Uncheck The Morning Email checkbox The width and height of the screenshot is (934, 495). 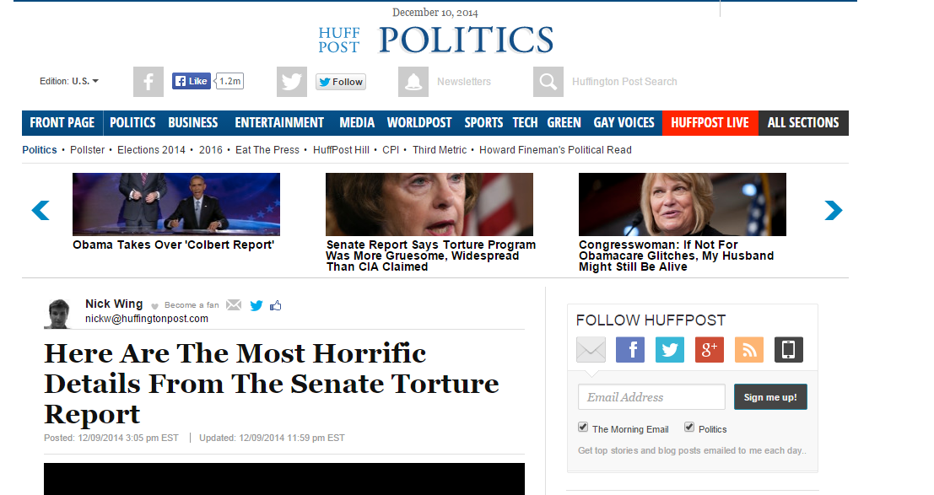[x=583, y=427]
